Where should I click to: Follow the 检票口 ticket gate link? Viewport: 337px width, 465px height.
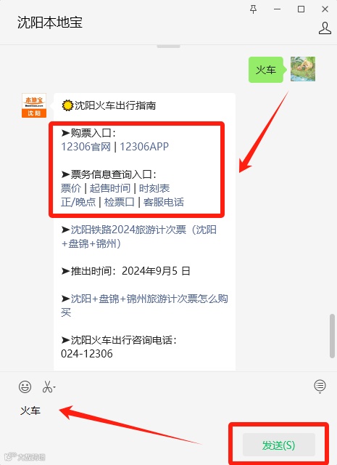pyautogui.click(x=120, y=202)
